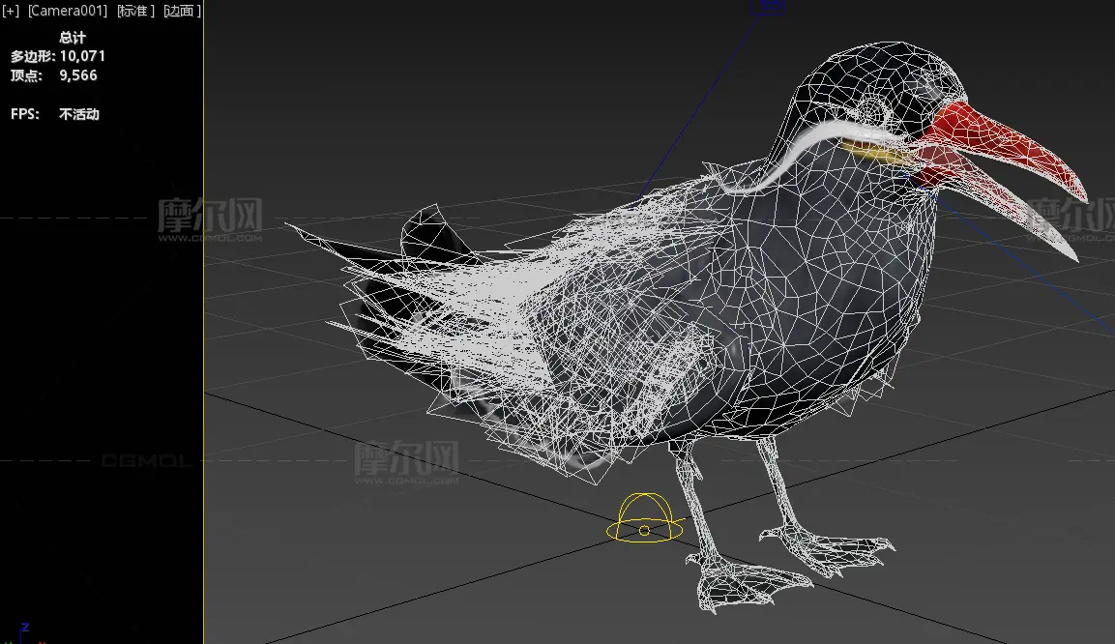Click the FPS 不活动 status text
1115x644 pixels.
(x=79, y=114)
